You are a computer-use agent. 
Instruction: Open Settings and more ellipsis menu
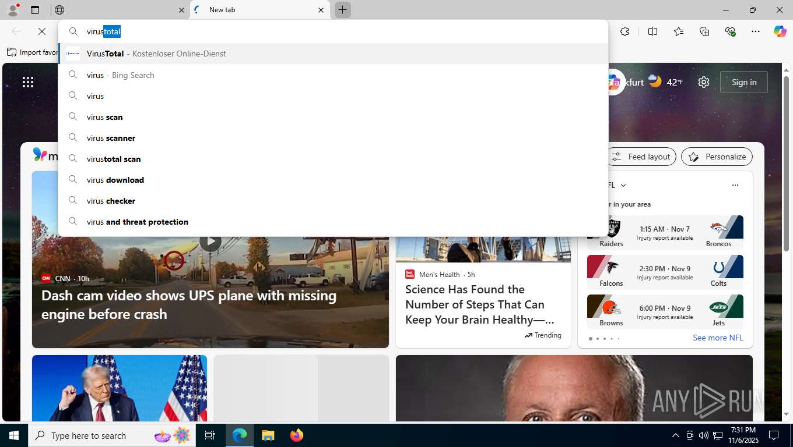[756, 31]
